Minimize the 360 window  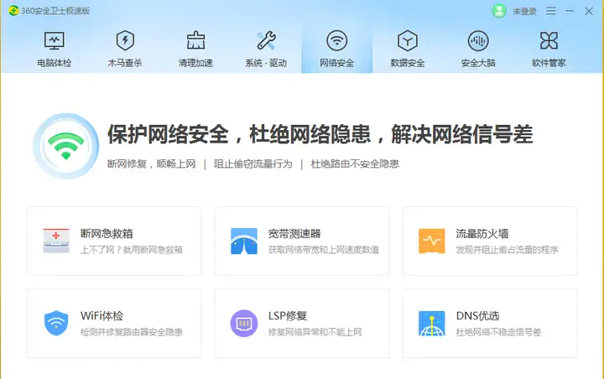tap(570, 11)
